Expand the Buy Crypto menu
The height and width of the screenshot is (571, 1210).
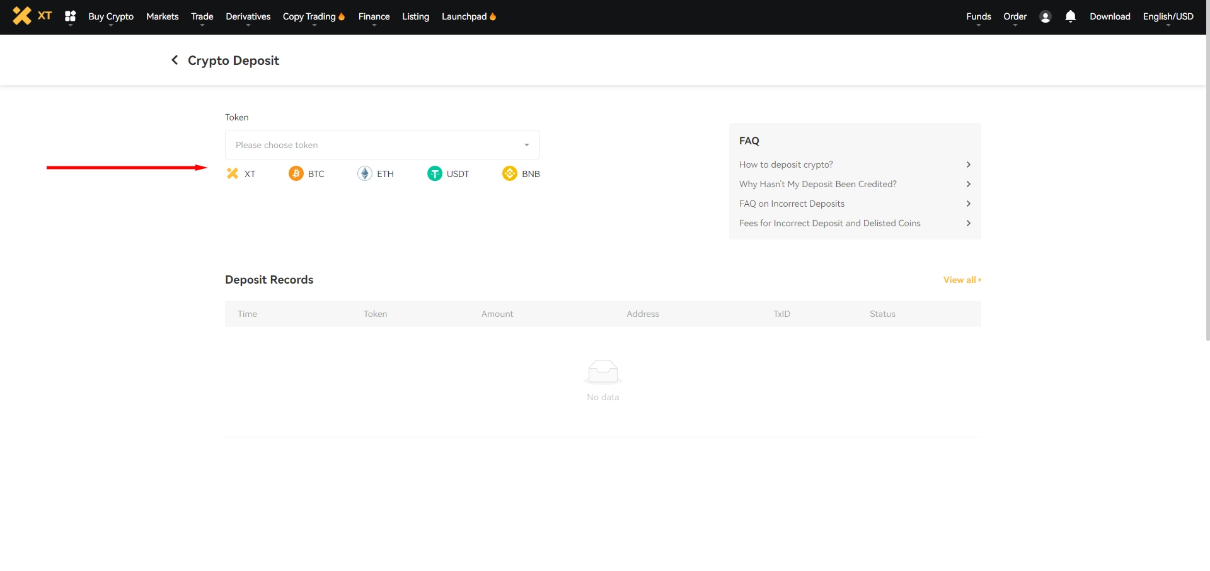click(x=111, y=16)
